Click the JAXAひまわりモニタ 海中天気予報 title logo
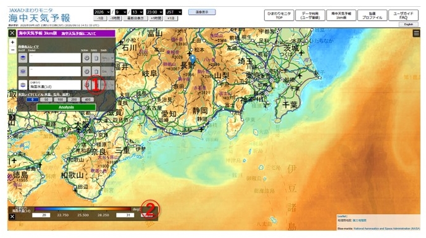Image resolution: width=426 pixels, height=238 pixels. 40,16
